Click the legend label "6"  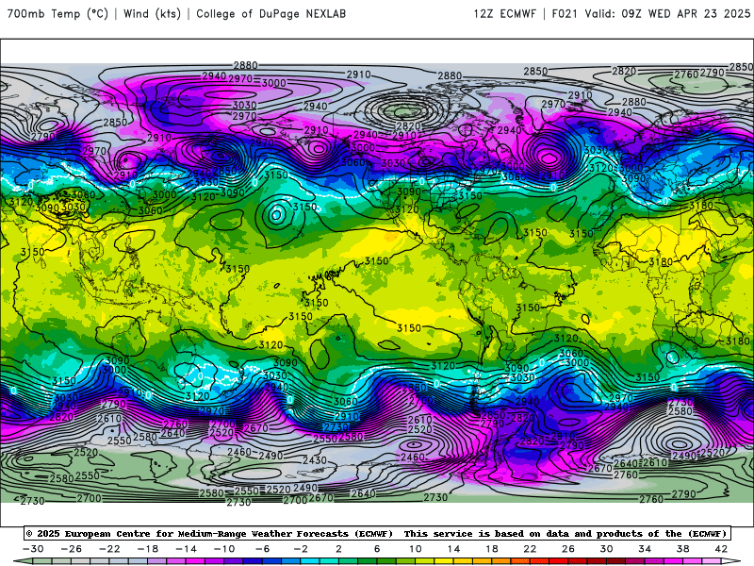(377, 549)
